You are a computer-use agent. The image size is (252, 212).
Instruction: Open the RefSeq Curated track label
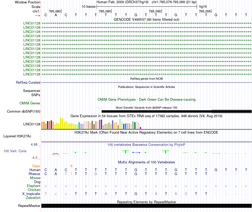click(28, 82)
